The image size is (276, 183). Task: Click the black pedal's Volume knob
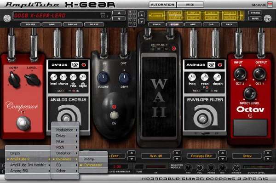tap(103, 78)
